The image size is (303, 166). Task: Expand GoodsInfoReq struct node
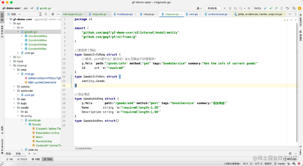pos(22,45)
